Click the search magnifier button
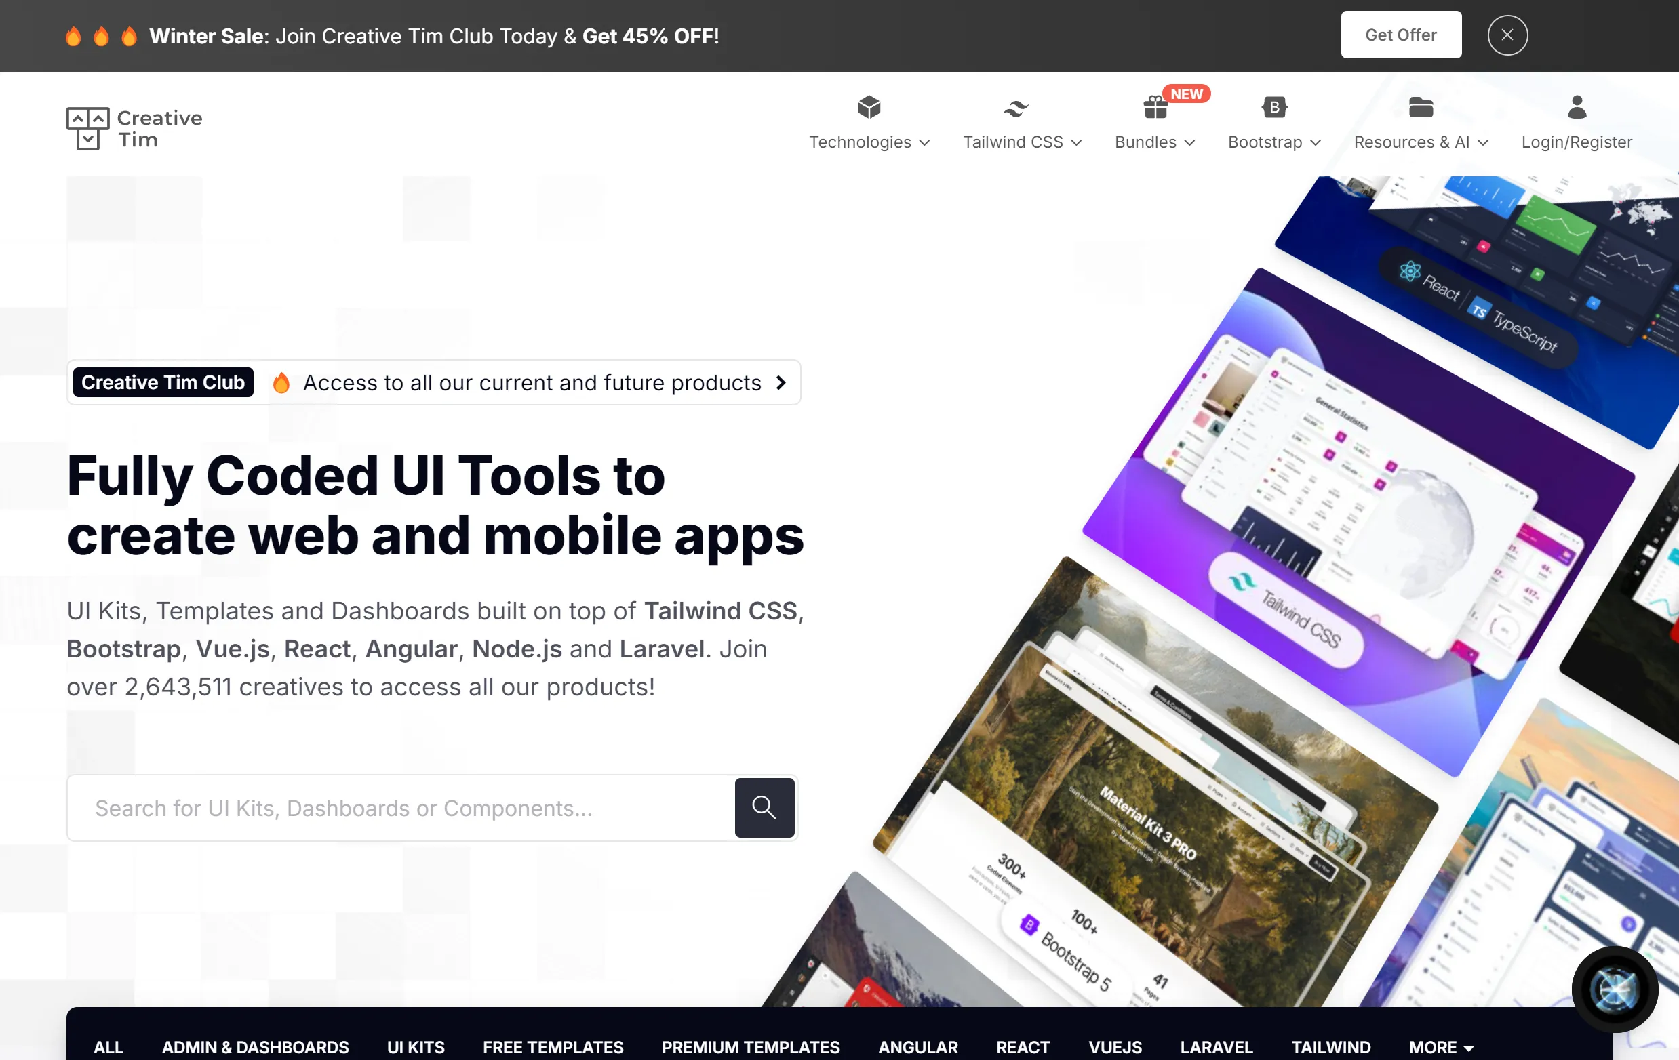This screenshot has height=1060, width=1679. [x=764, y=807]
